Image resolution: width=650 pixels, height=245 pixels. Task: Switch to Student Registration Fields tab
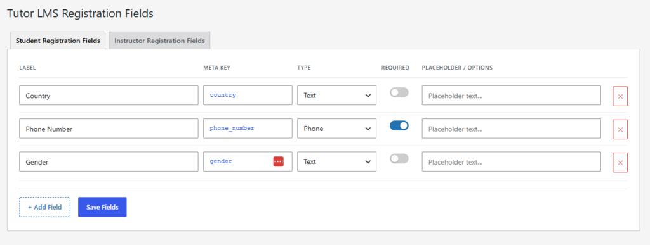click(58, 41)
